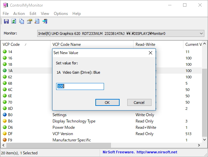The height and width of the screenshot is (157, 208).
Task: Open the nirsoft.net link in status bar
Action: (x=157, y=152)
